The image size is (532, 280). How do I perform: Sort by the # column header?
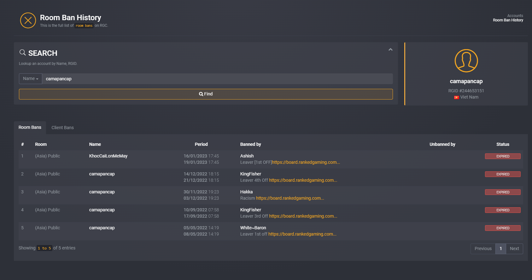(22, 144)
